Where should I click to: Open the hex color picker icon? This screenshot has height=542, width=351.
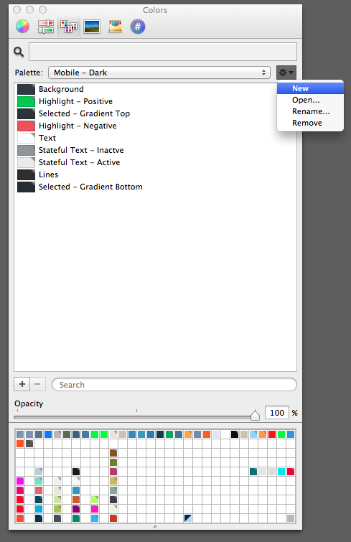click(138, 27)
